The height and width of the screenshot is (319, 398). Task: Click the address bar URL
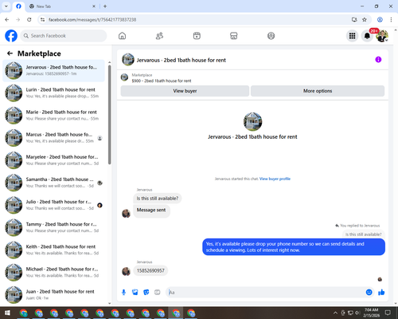click(x=92, y=20)
